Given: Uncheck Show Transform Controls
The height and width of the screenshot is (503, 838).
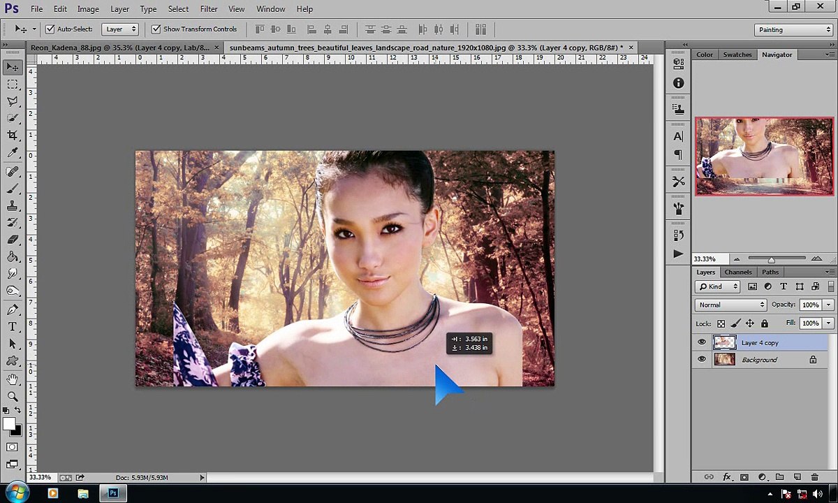Looking at the screenshot, I should tap(156, 29).
